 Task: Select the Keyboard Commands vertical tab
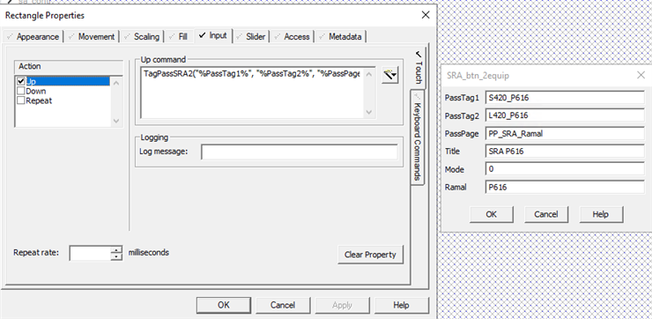pos(417,137)
